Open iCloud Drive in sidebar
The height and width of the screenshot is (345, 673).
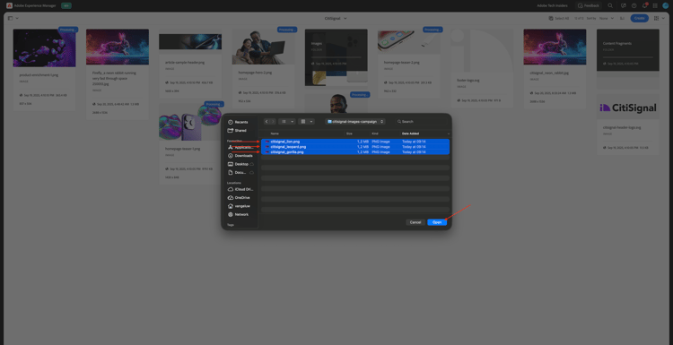tap(240, 189)
